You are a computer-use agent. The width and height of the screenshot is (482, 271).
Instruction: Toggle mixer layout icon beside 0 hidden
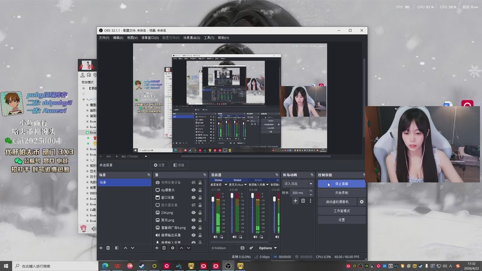point(243,248)
